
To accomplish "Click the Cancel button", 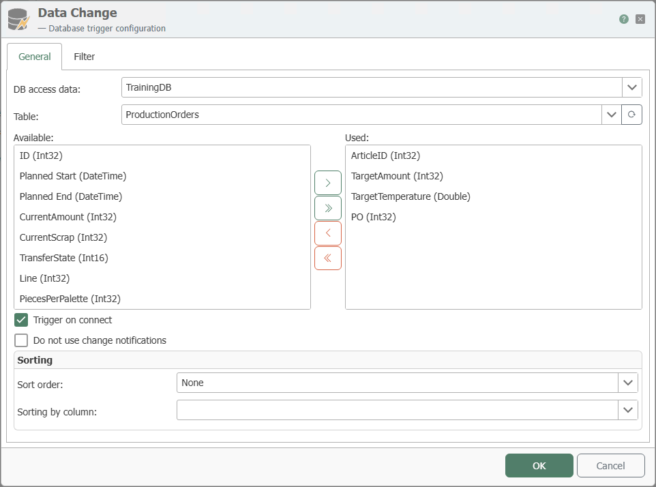I will click(x=610, y=466).
